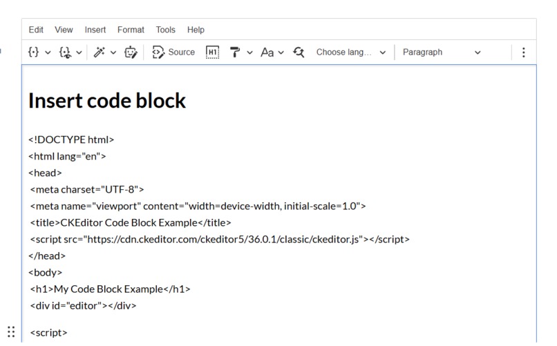Click the '<!DOCTYPE html>' line
Image resolution: width=557 pixels, height=346 pixels.
(x=71, y=140)
